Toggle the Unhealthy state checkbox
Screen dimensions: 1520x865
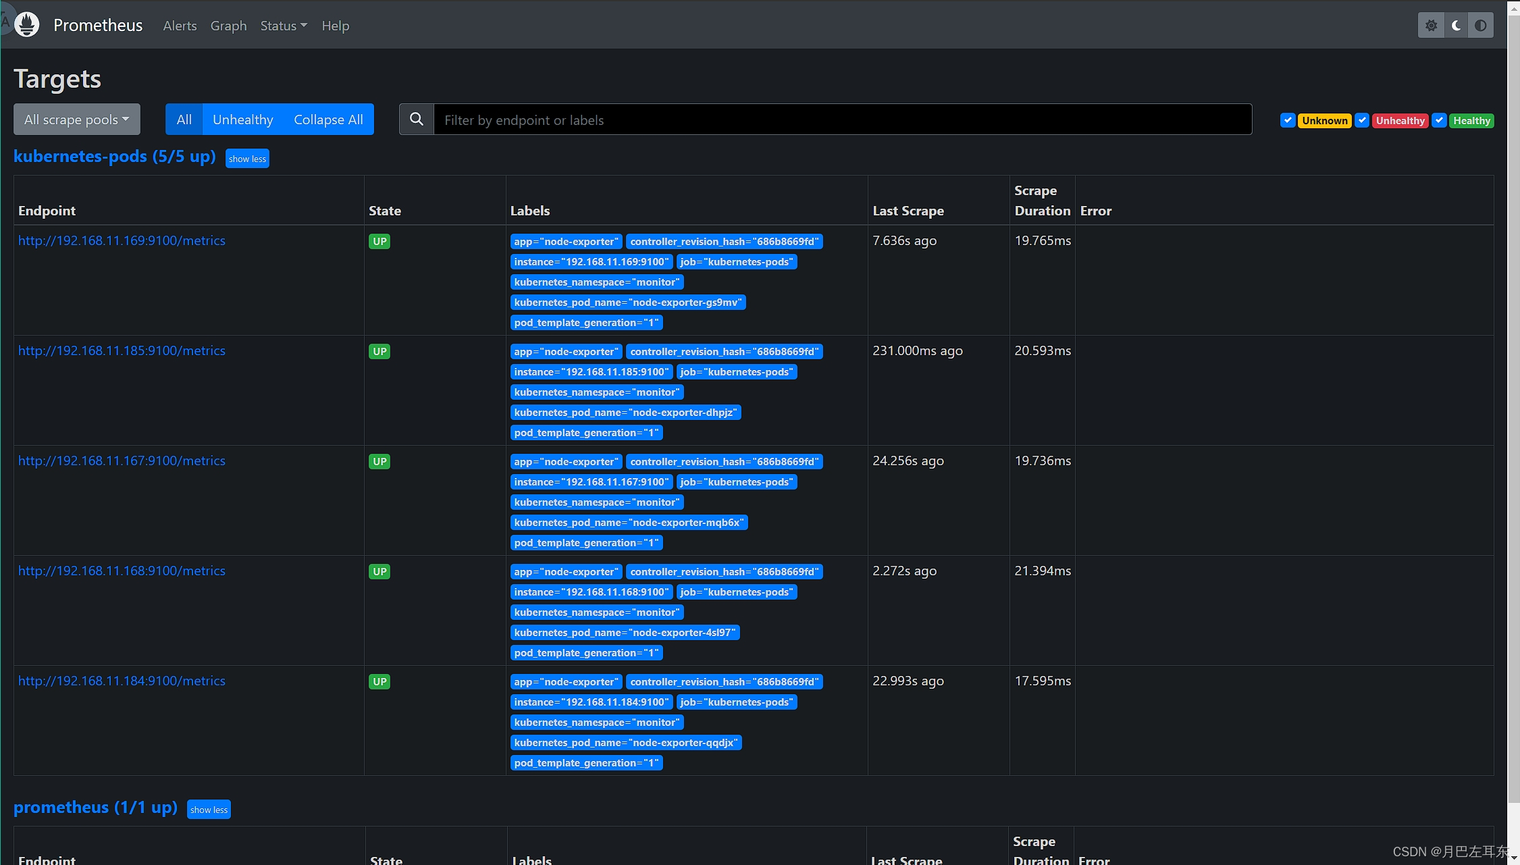pos(1362,120)
